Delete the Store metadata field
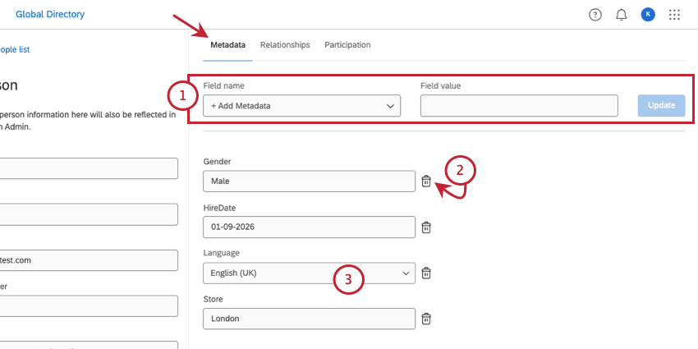 click(x=426, y=319)
